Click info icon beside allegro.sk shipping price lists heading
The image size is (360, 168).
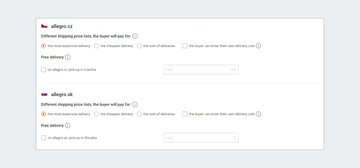(135, 105)
